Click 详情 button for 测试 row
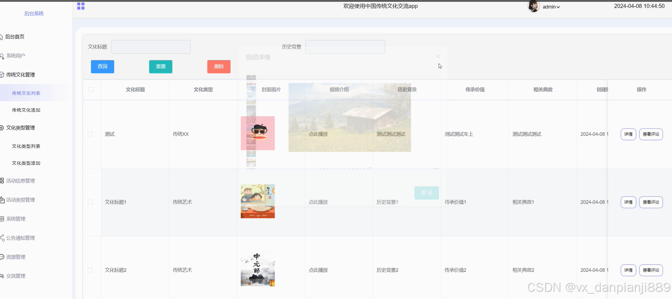The height and width of the screenshot is (299, 672). coord(628,134)
